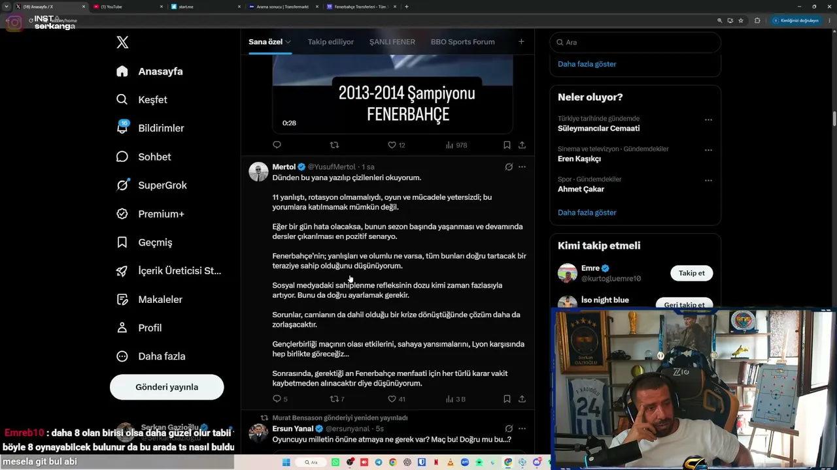The width and height of the screenshot is (837, 470).
Task: Reply to the Fenerbahçe video post
Action: [277, 145]
